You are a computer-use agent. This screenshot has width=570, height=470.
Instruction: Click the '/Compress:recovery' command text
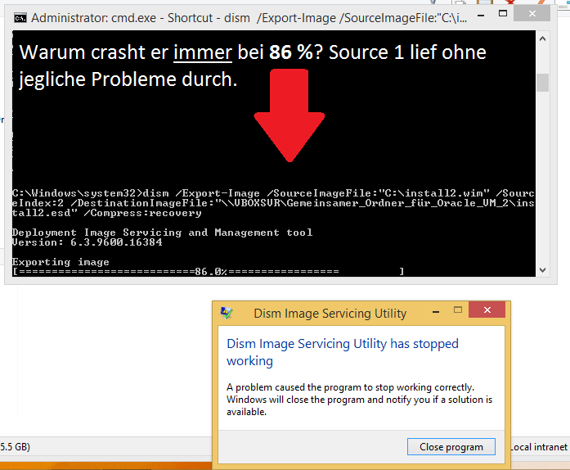click(x=142, y=213)
